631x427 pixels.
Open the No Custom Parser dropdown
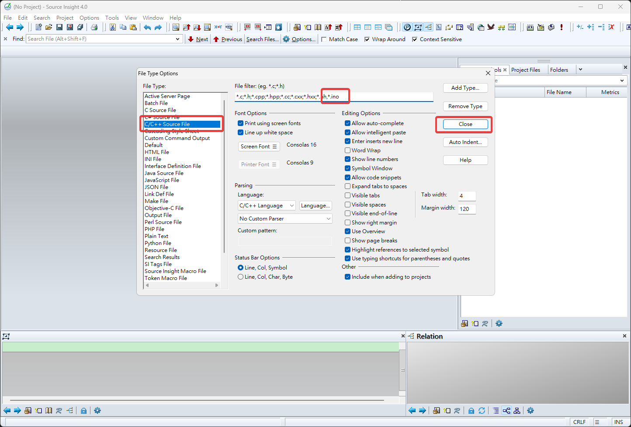point(285,219)
